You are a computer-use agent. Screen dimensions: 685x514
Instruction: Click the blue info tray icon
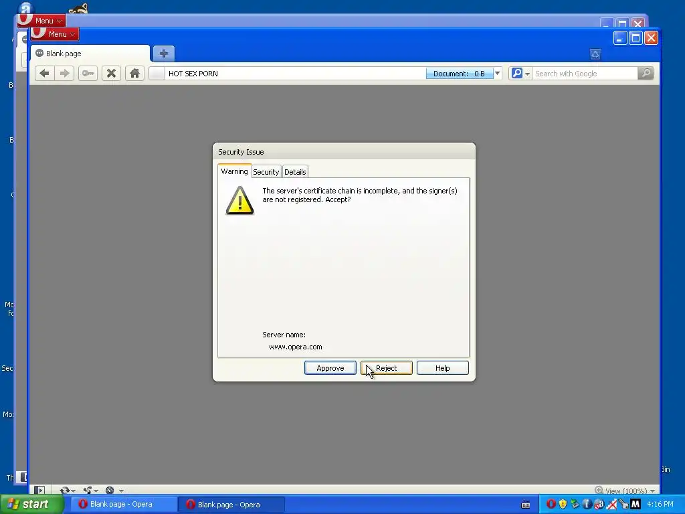587,504
